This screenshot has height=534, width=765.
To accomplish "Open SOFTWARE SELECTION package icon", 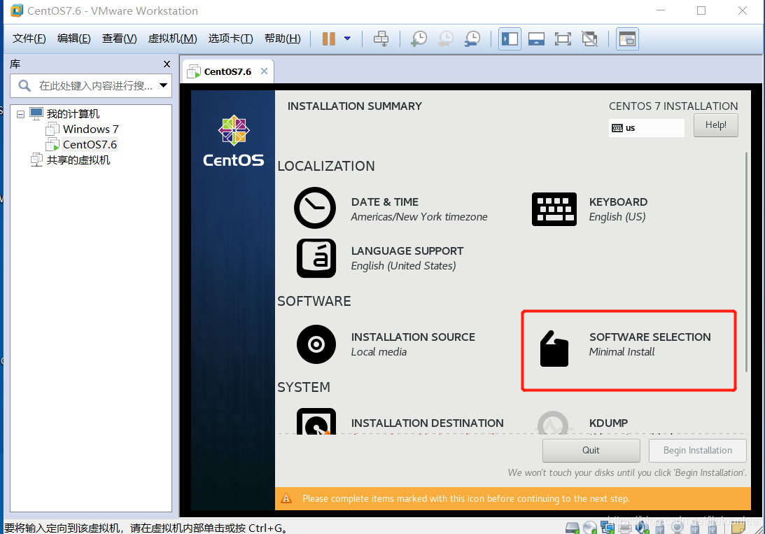I will [x=554, y=349].
